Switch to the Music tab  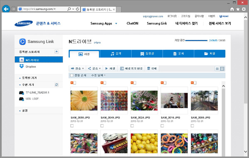pyautogui.click(x=116, y=54)
